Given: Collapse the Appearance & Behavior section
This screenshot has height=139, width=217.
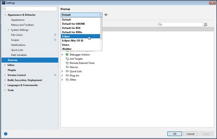Looking at the screenshot, I should click(x=5, y=15).
